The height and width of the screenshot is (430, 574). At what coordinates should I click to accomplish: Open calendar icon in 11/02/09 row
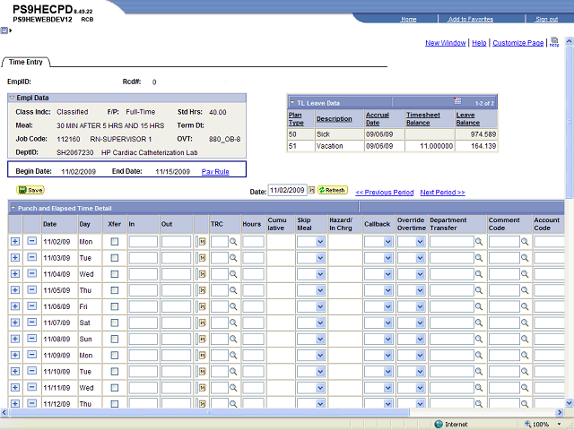pos(202,242)
